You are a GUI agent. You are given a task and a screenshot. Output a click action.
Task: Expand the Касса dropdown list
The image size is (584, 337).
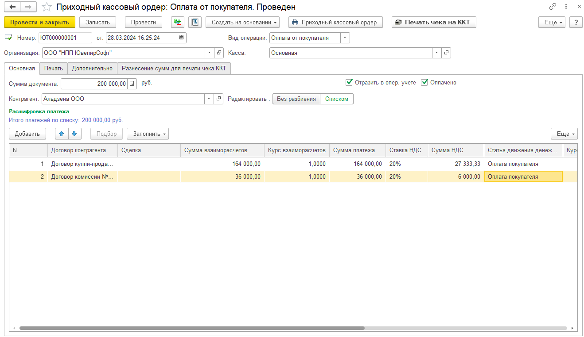point(437,53)
